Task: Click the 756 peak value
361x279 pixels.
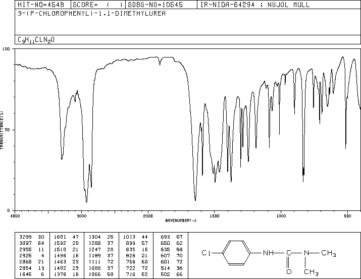Action: point(131,262)
